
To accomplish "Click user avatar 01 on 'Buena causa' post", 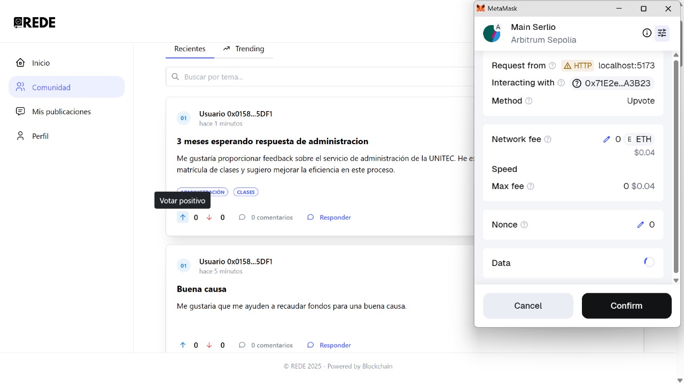I will 184,265.
